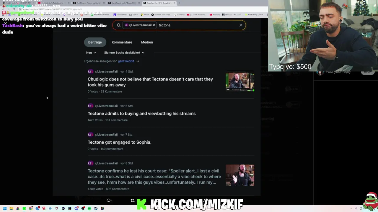The height and width of the screenshot is (212, 378).
Task: Open the Neu sort dropdown
Action: (x=91, y=52)
